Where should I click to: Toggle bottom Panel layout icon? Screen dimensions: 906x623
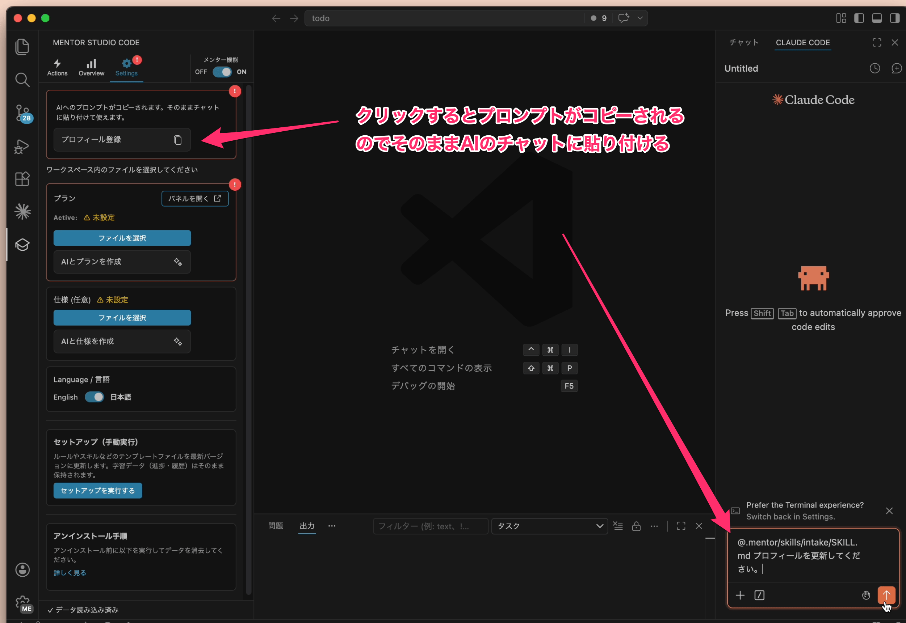[x=877, y=18]
